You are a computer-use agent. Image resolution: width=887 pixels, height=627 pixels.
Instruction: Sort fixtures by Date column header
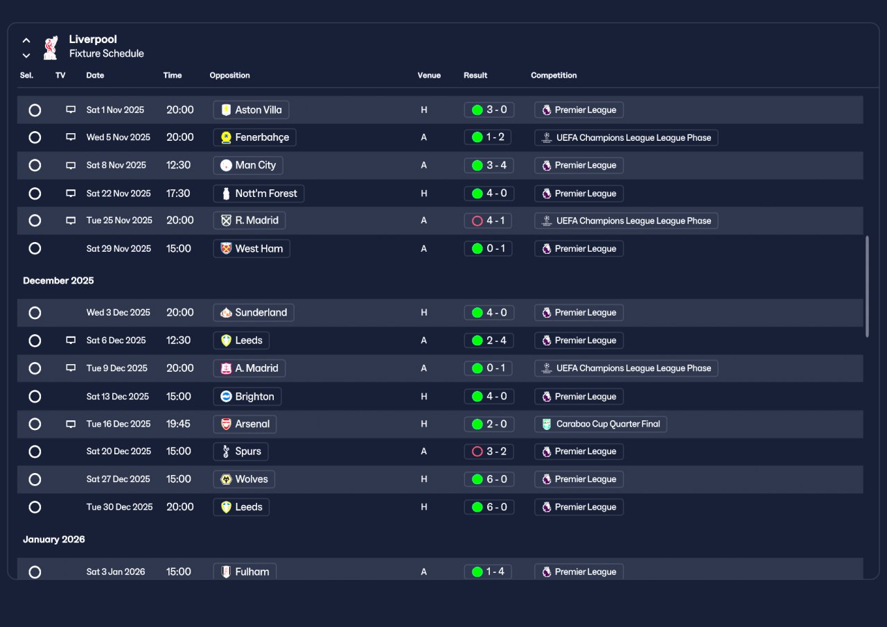coord(95,76)
